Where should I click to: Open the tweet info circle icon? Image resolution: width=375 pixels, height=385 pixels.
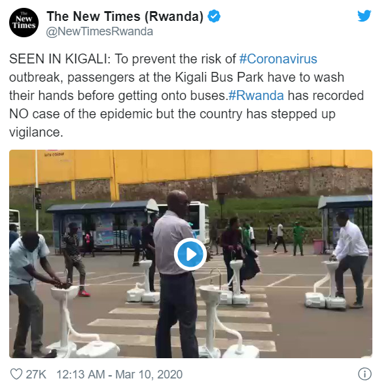365,374
